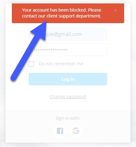The width and height of the screenshot is (136, 147).
Task: Click the password dots inside the field
Action: click(51, 50)
